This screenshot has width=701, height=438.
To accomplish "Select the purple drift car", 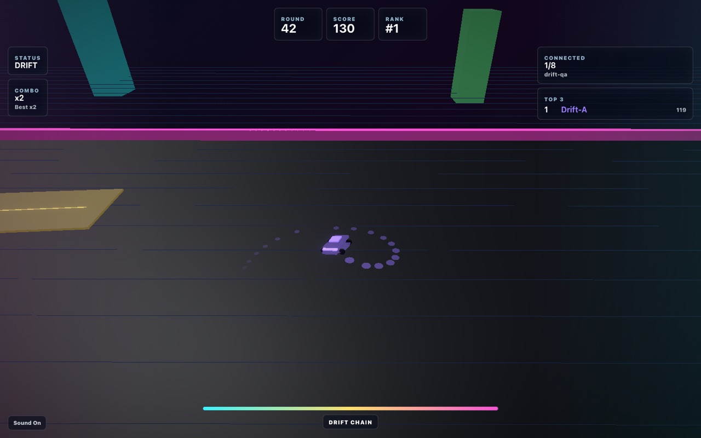I will [x=336, y=245].
